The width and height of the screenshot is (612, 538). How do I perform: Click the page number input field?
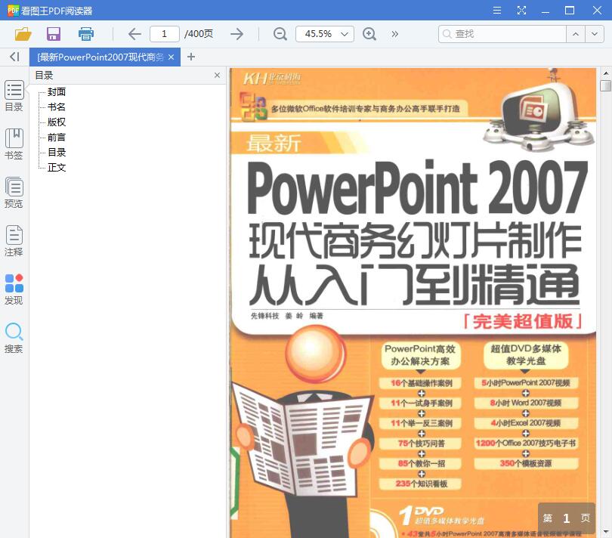(165, 34)
